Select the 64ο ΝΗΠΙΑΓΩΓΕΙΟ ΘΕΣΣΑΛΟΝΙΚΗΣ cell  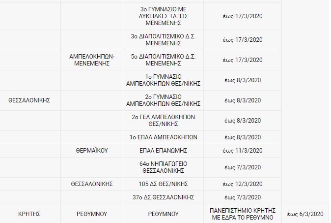(164, 167)
